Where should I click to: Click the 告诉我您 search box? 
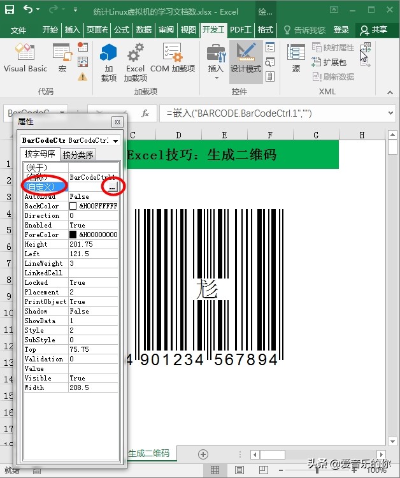[304, 30]
